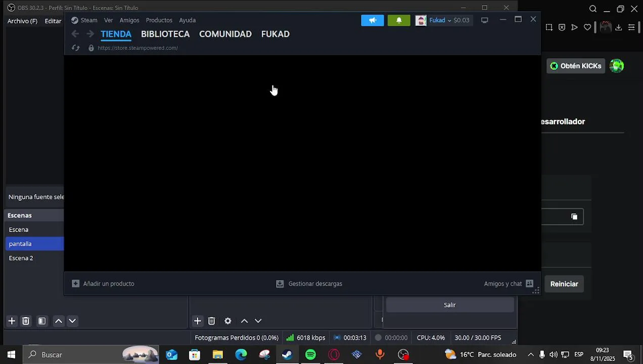The image size is (643, 364).
Task: Reload the Steam store page
Action: click(x=76, y=48)
